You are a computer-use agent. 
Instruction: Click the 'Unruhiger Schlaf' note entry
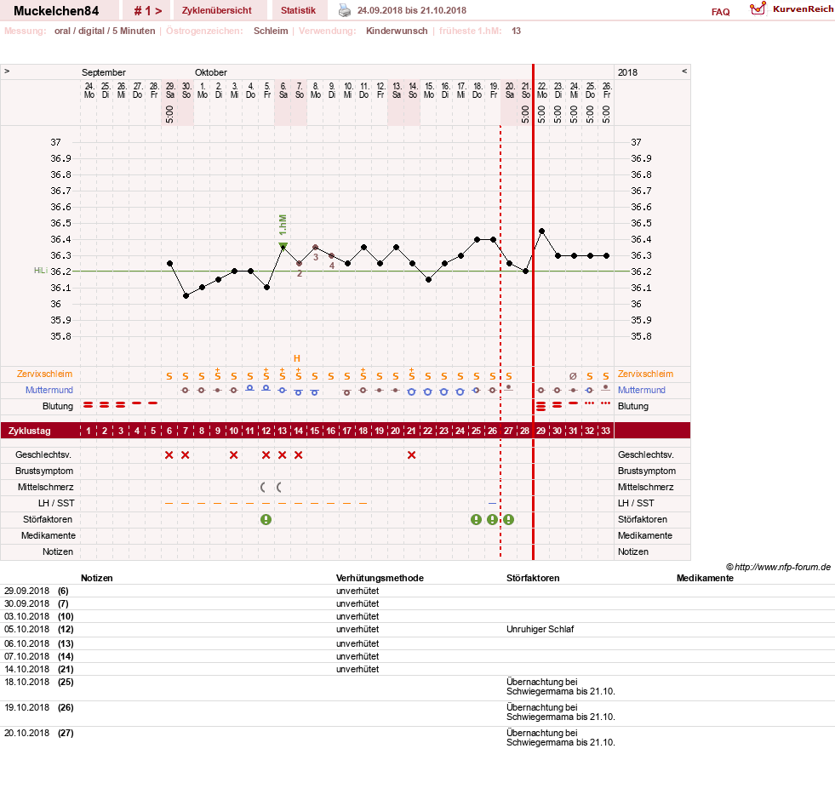coord(540,629)
